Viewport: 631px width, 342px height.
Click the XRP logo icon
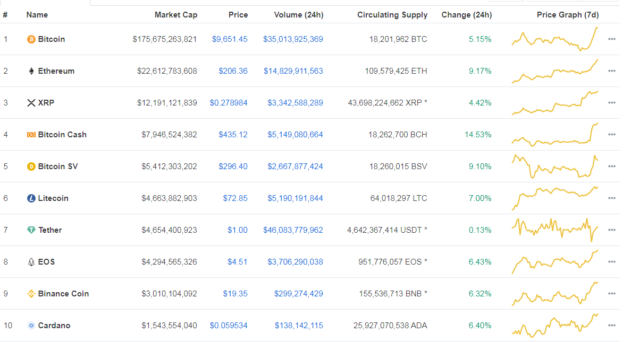coord(31,103)
